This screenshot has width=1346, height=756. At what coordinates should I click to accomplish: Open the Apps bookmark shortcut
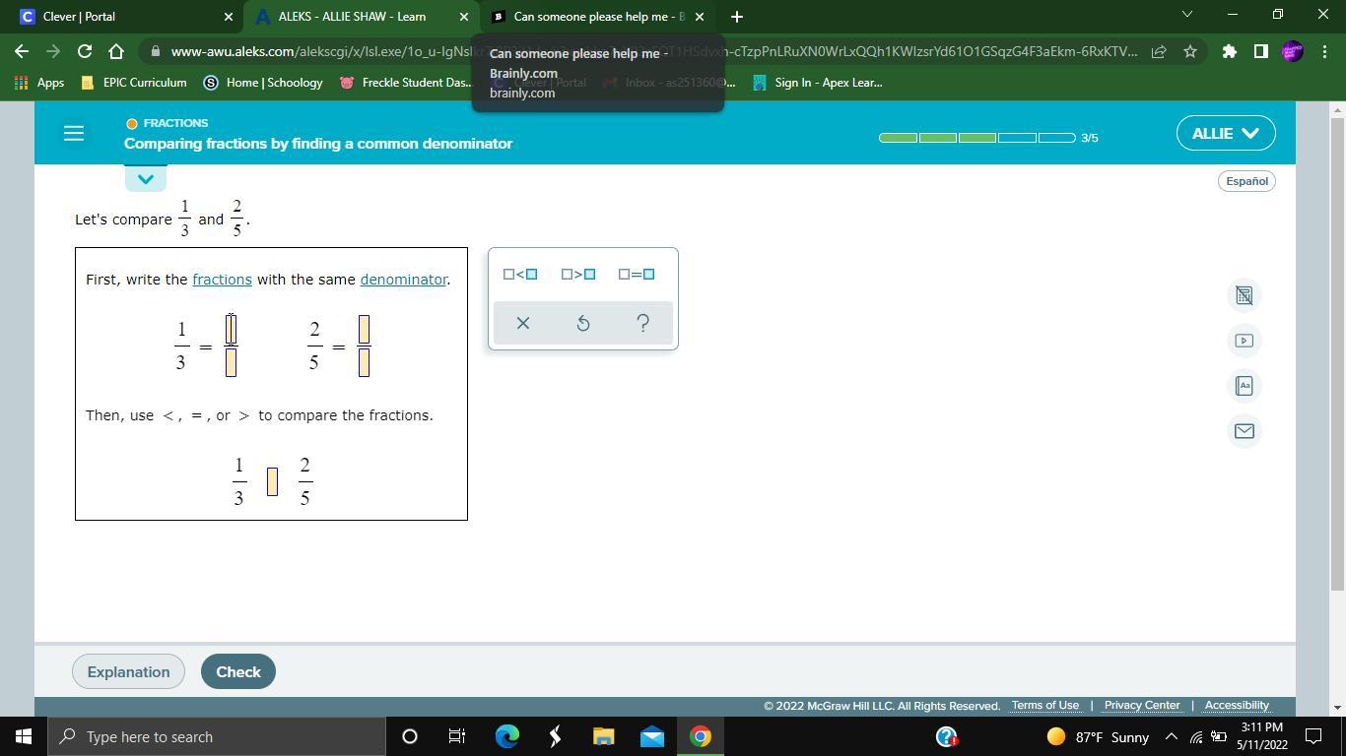pyautogui.click(x=39, y=83)
